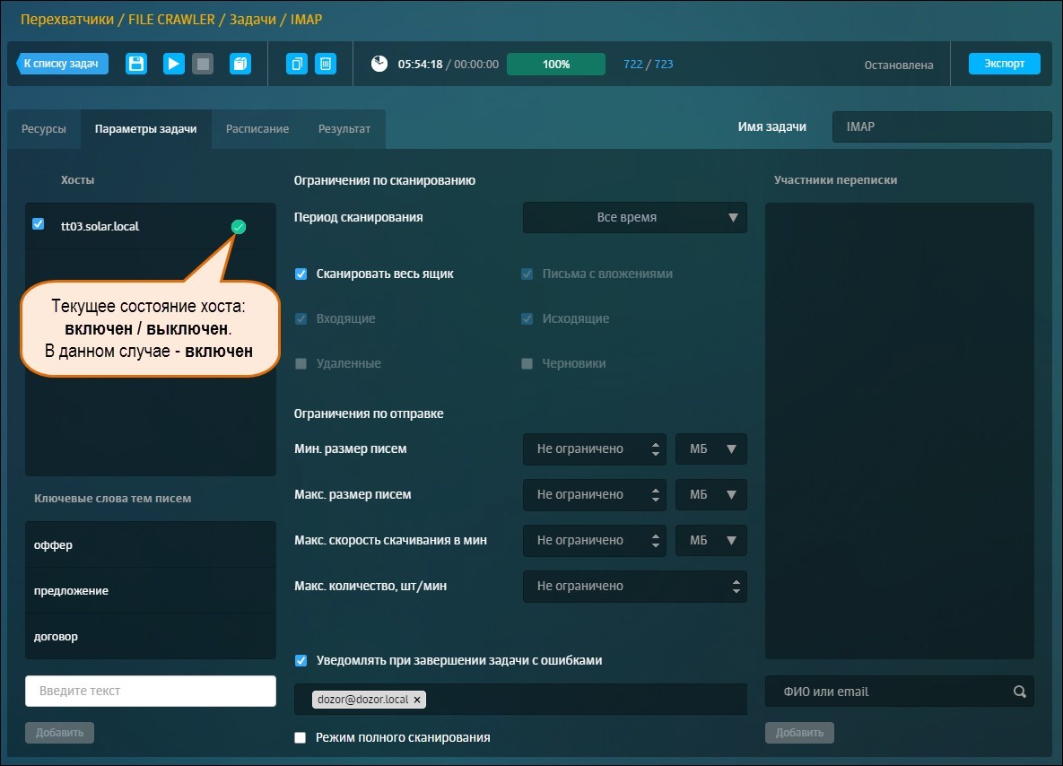1063x766 pixels.
Task: Delete the task with trash icon
Action: pyautogui.click(x=326, y=64)
